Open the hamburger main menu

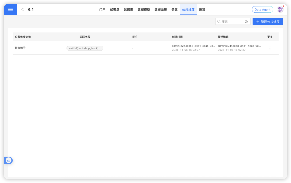(x=11, y=9)
